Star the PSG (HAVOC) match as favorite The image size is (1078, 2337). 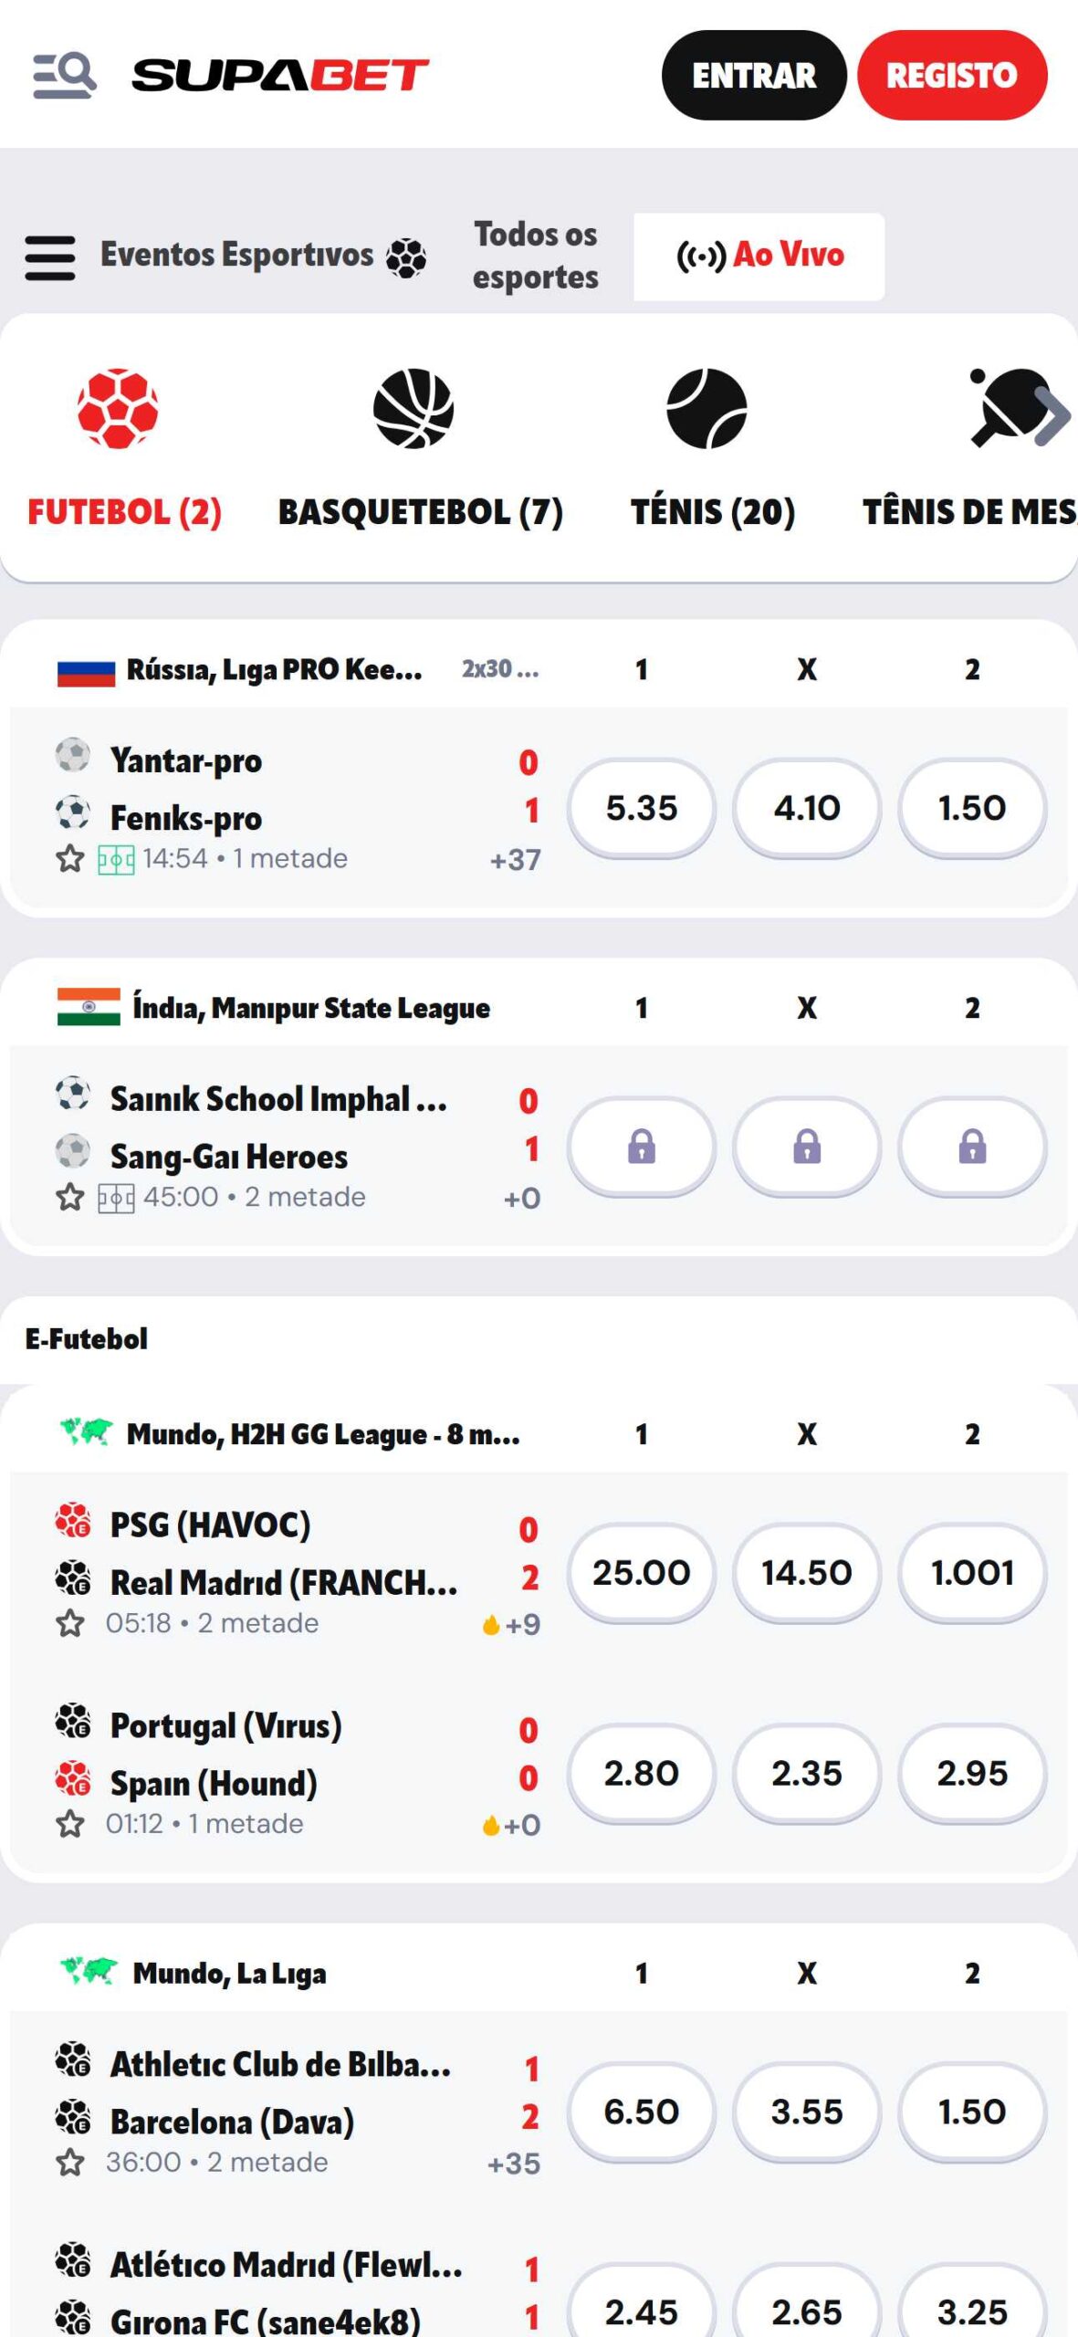[x=70, y=1624]
